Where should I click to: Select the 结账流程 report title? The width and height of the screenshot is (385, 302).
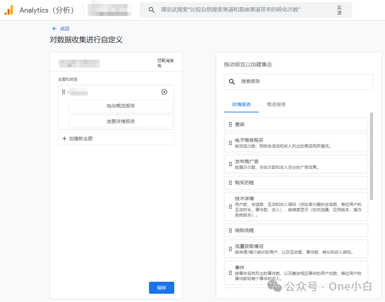coord(244,230)
